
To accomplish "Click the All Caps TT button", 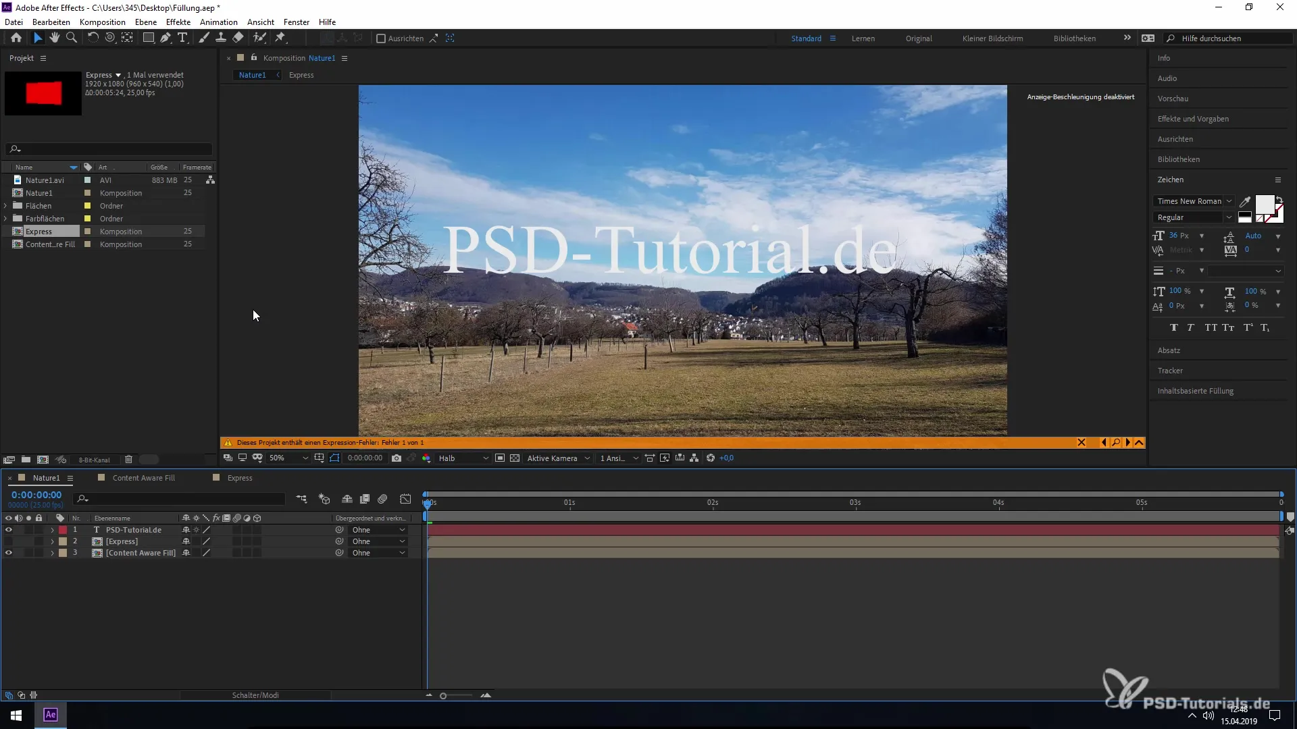I will coord(1211,327).
